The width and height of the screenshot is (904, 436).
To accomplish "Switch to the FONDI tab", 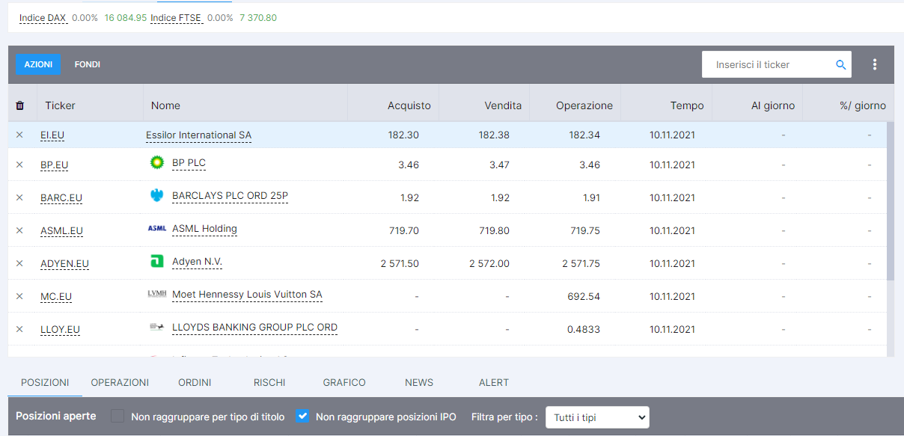I will point(88,64).
